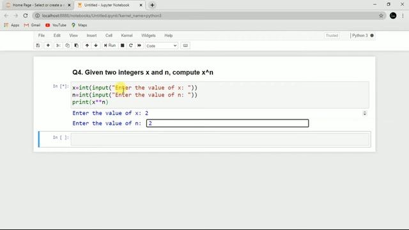409x230 pixels.
Task: Open the Apps bookmark shortcut
Action: (12, 25)
